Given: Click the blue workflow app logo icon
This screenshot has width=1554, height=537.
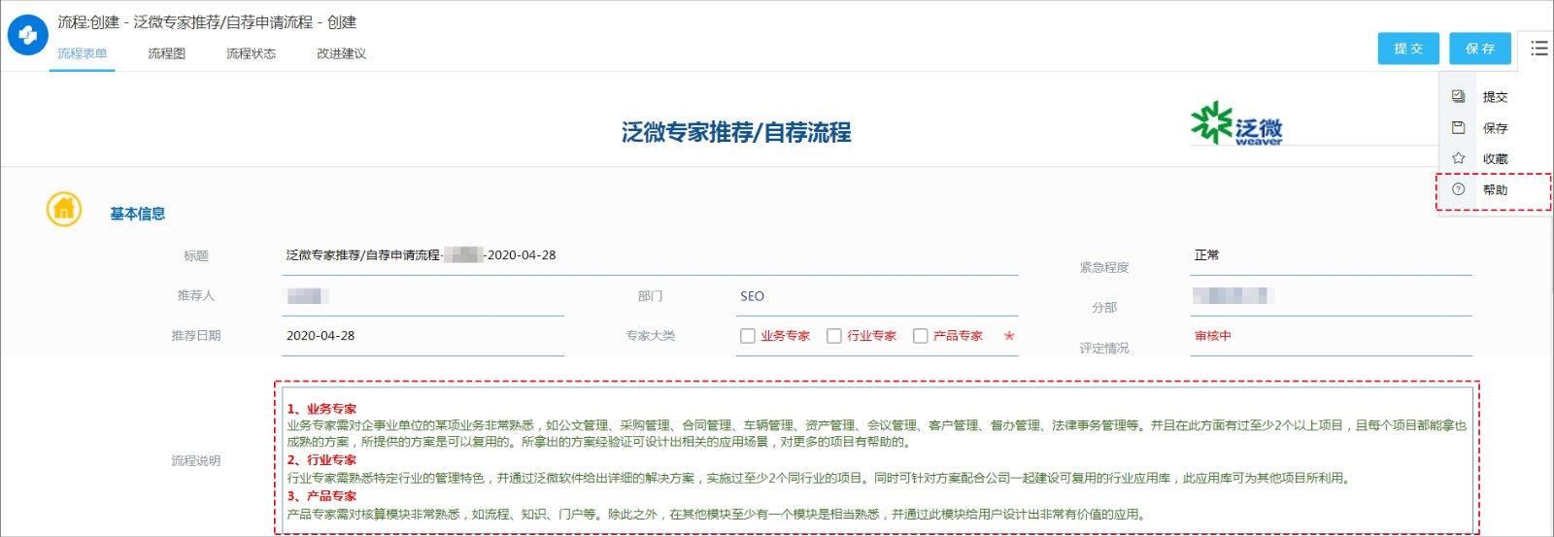Looking at the screenshot, I should coord(27,35).
